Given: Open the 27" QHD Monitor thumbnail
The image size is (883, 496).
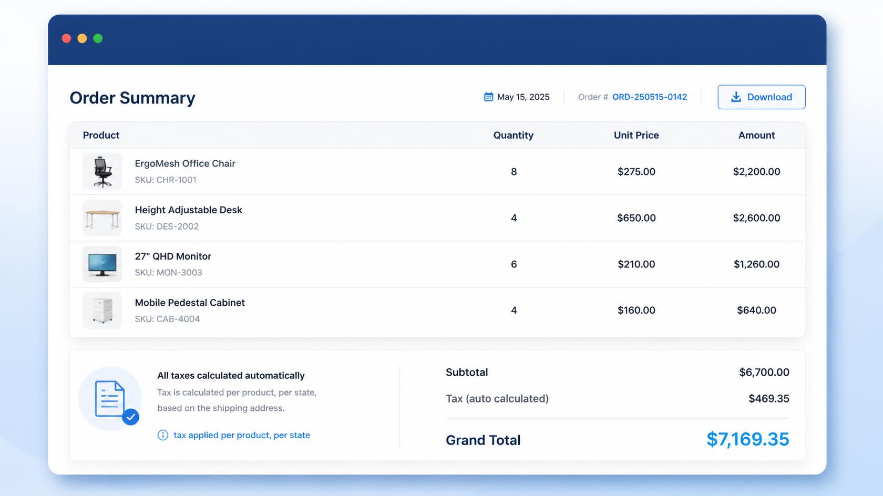Looking at the screenshot, I should [x=102, y=264].
